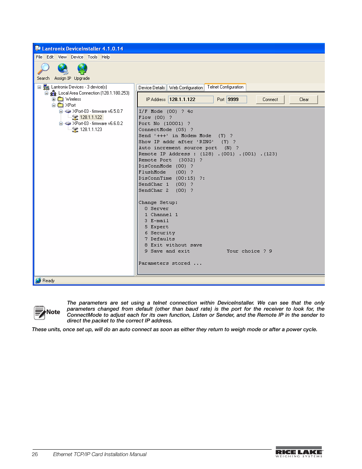Collapse the XPort-03 firmware v6.6.0.2 node
The height and width of the screenshot is (469, 362).
(61, 123)
